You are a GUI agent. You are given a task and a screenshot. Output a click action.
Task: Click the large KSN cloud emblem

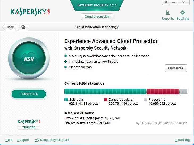(x=29, y=58)
